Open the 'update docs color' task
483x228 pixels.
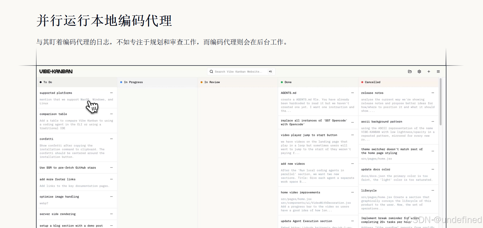tap(376, 169)
